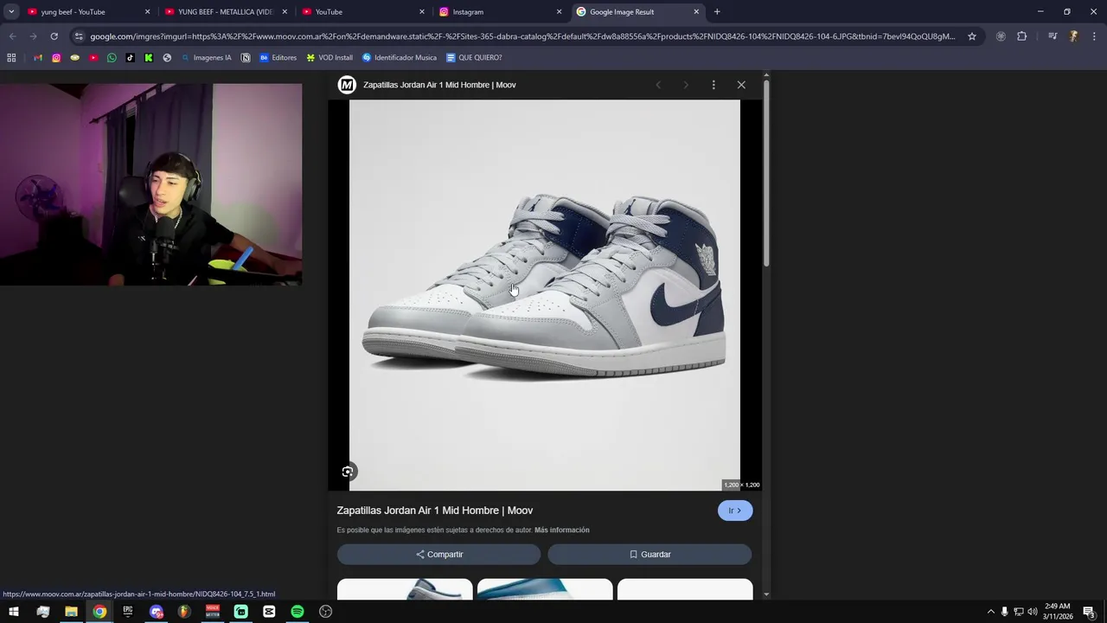Image resolution: width=1107 pixels, height=623 pixels.
Task: Open the YouTube bookmark icon
Action: pos(93,58)
